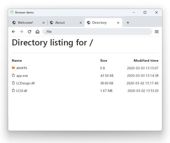Image resolution: width=170 pixels, height=143 pixels.
Task: Click the 2020-03-02 13:53:20 timestamp
Action: pyautogui.click(x=143, y=91)
